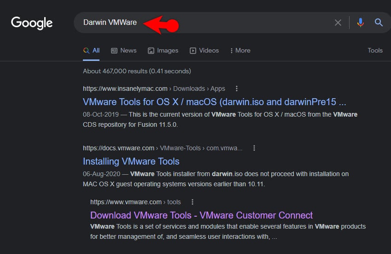Open the three-dot menu for the insanelymac.com result
The image size is (391, 254).
237,89
